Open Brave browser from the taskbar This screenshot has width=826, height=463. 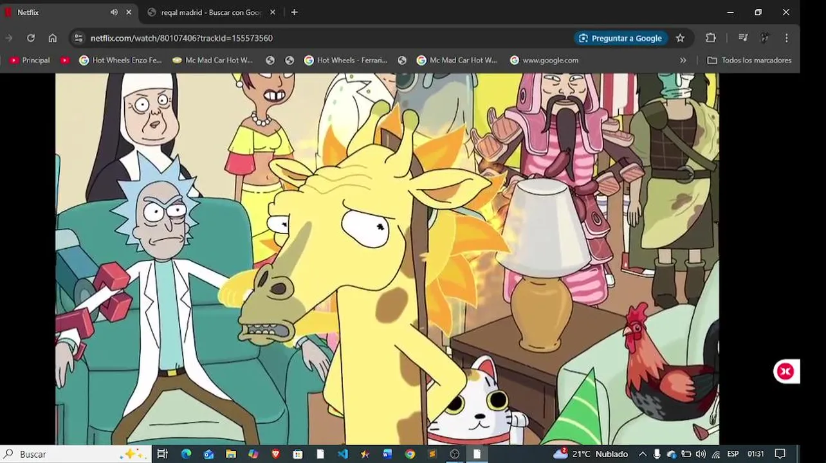275,454
